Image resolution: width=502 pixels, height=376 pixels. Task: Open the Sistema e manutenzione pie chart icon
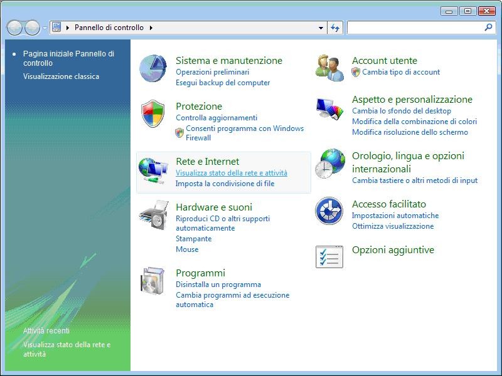(153, 68)
